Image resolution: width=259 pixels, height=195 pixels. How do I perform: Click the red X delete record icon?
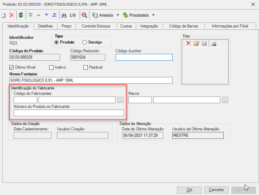tap(12, 15)
